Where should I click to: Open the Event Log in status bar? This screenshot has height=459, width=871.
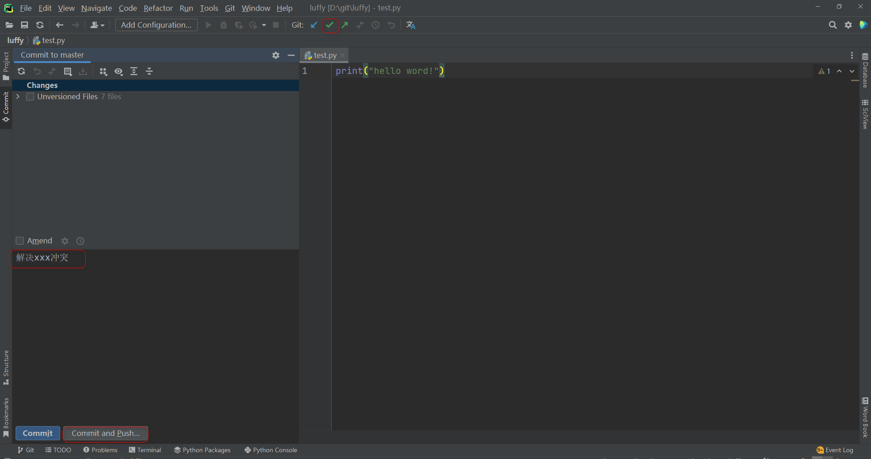tap(835, 450)
